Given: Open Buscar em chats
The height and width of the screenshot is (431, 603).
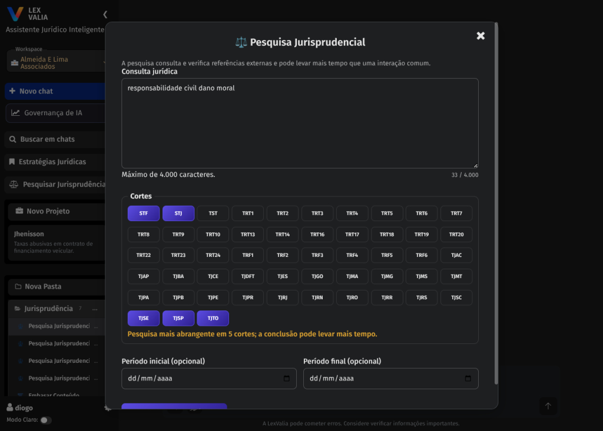Looking at the screenshot, I should [x=55, y=139].
